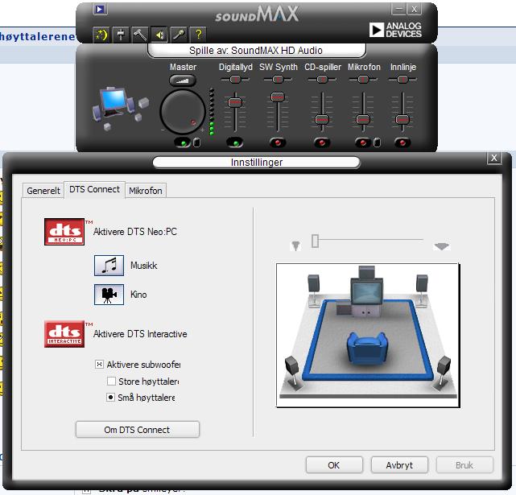Click the Om DTS Connect button

(x=137, y=430)
